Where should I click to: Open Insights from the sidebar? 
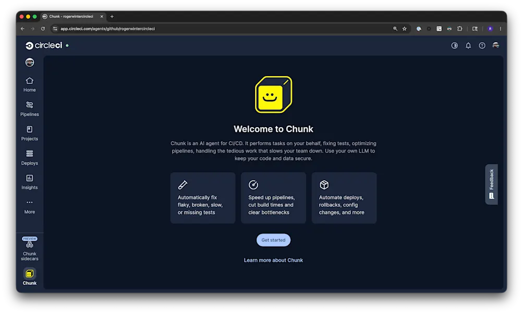29,182
